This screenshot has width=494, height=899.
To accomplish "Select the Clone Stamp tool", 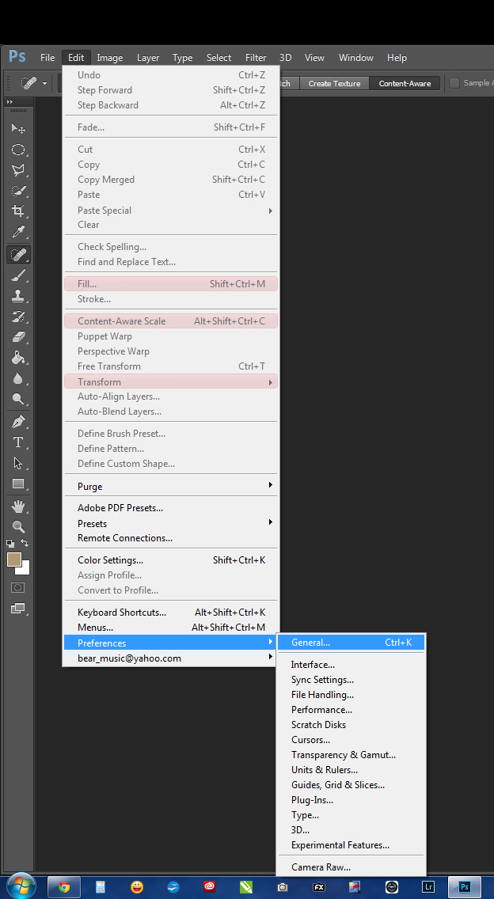I will click(x=18, y=296).
